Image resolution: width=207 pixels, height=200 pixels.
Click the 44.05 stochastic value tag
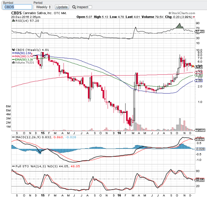tap(200, 180)
